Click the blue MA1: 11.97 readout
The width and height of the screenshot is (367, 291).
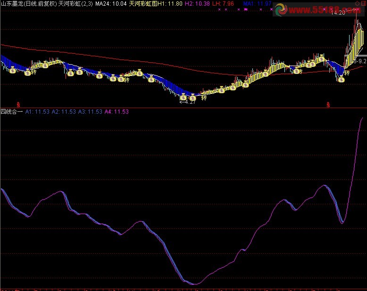click(257, 3)
